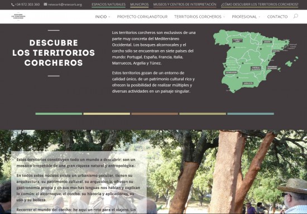The image size is (307, 214).
Task: Select Extremadura label on the map
Action: (232, 72)
